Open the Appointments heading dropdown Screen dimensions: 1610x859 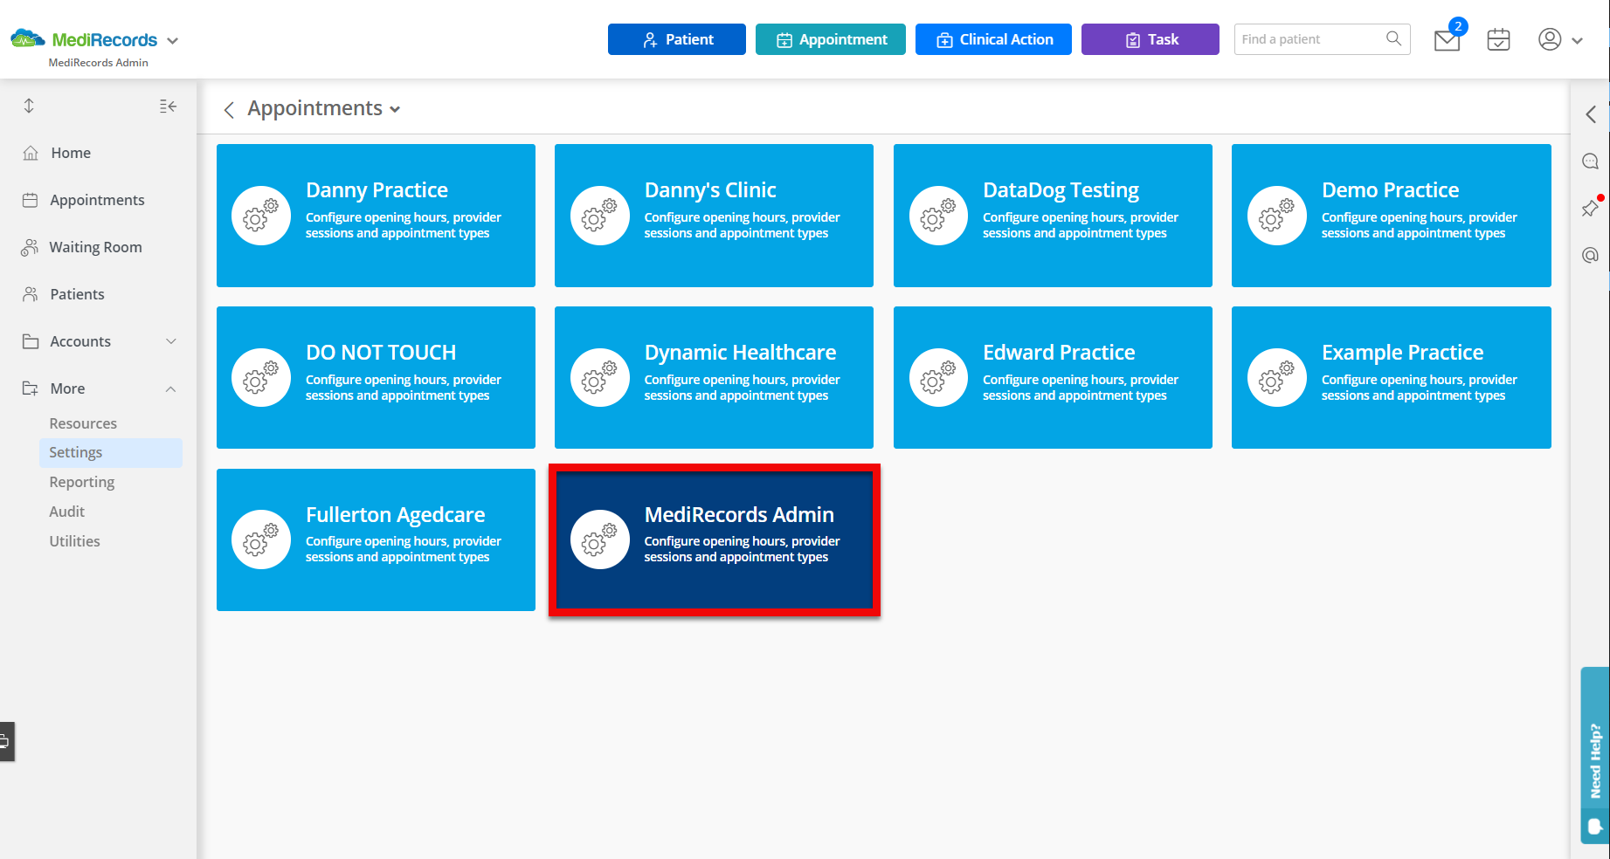point(395,109)
